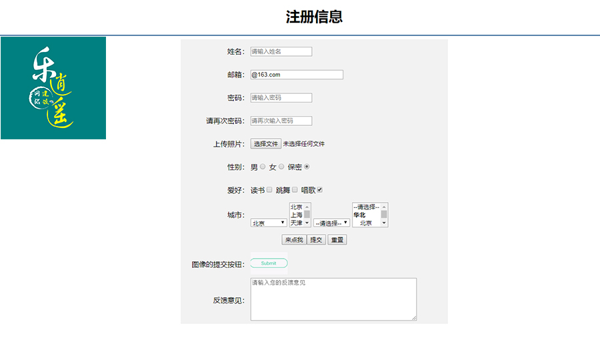
Task: Click the down arrow of the grouped list scrollbar
Action: pos(384,223)
